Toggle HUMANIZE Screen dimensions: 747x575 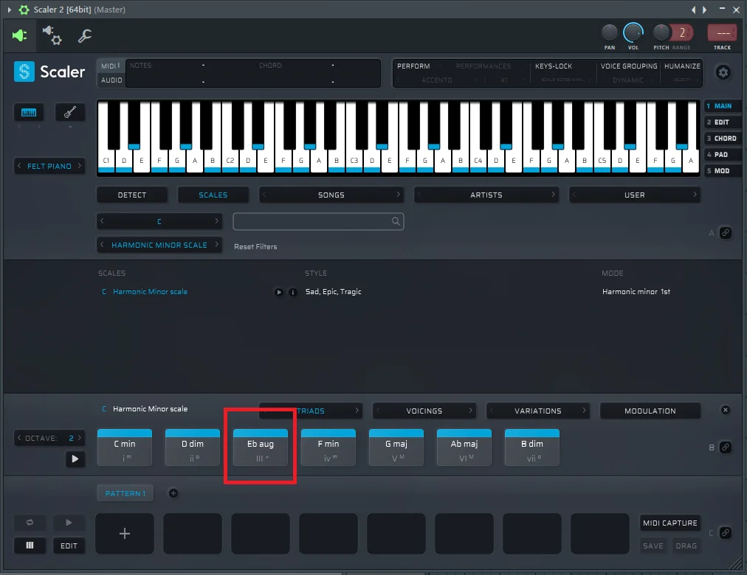(x=682, y=66)
